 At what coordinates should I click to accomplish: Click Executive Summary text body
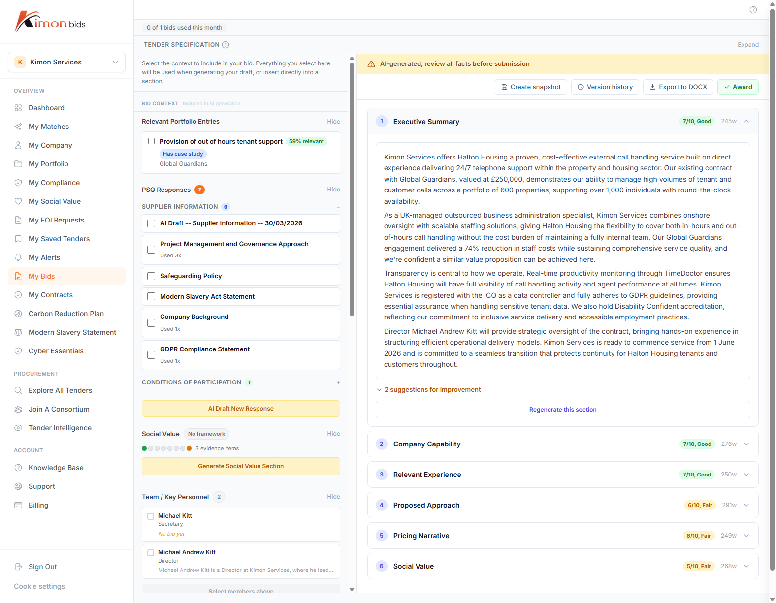click(x=563, y=261)
